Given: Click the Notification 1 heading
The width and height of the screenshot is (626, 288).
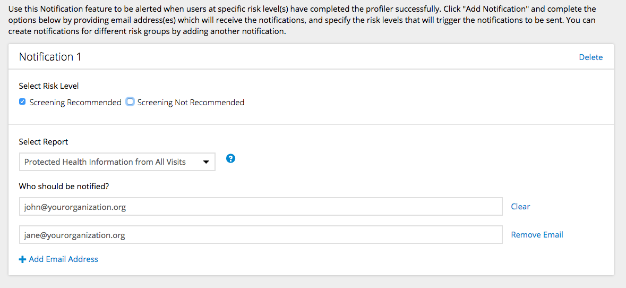Looking at the screenshot, I should (x=50, y=57).
